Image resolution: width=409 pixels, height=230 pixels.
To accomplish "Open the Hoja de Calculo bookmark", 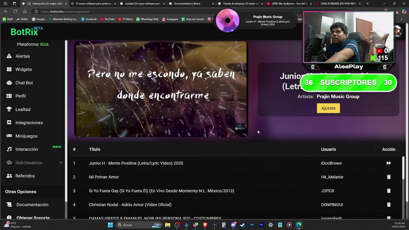I will coord(193,19).
